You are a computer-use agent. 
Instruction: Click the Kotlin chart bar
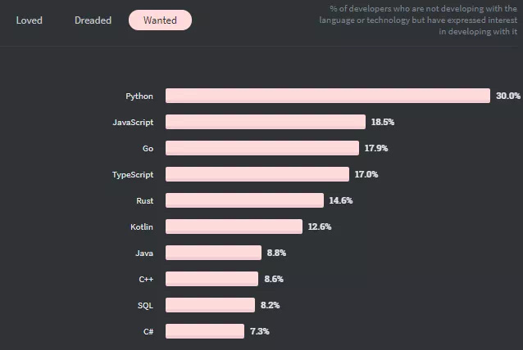pos(234,227)
